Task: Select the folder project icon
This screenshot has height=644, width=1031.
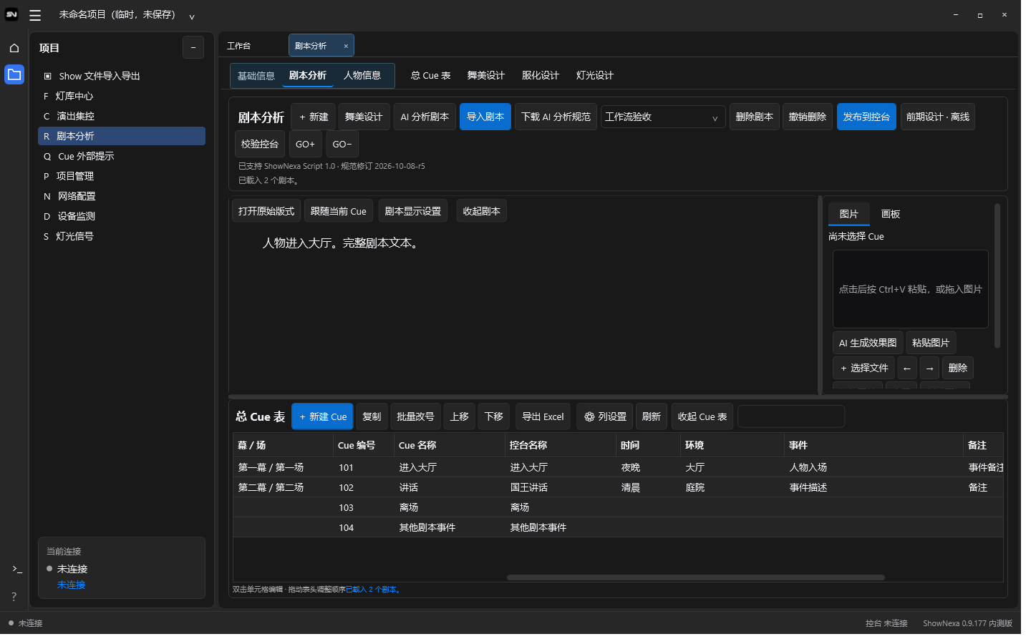Action: pos(14,74)
